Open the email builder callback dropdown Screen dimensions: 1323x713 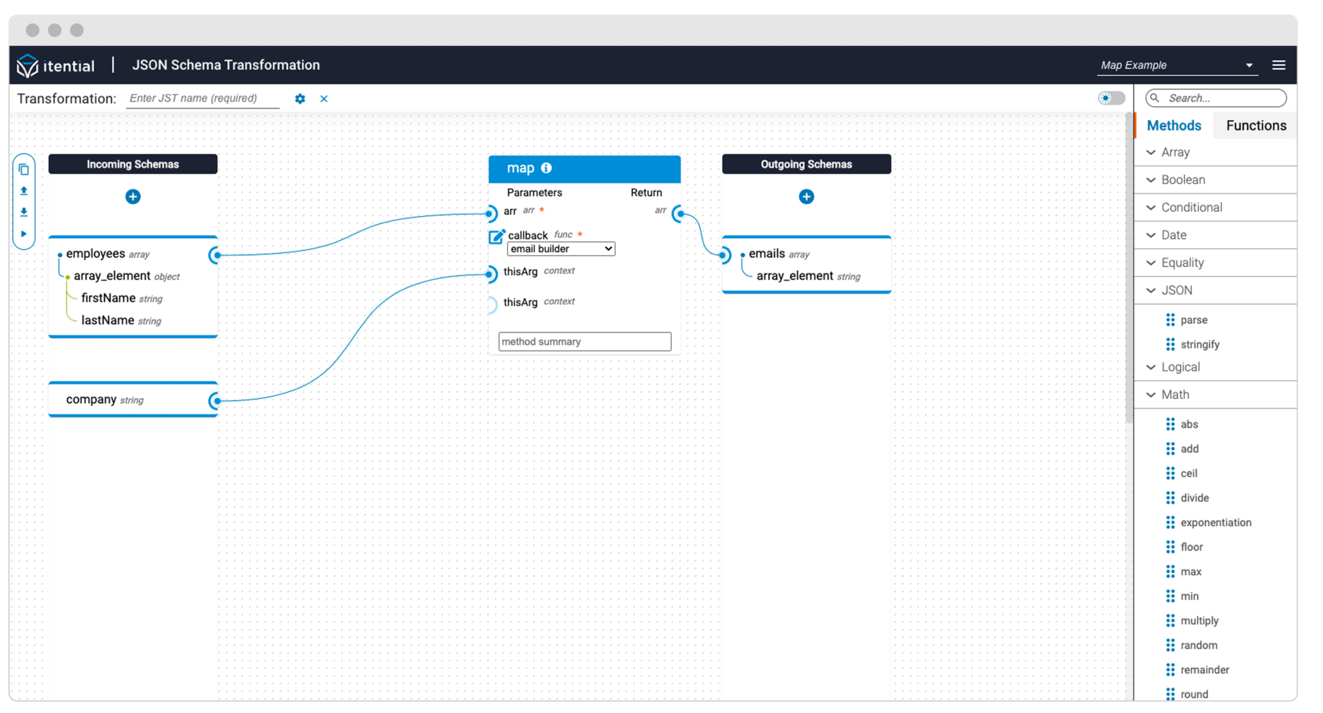click(x=560, y=248)
